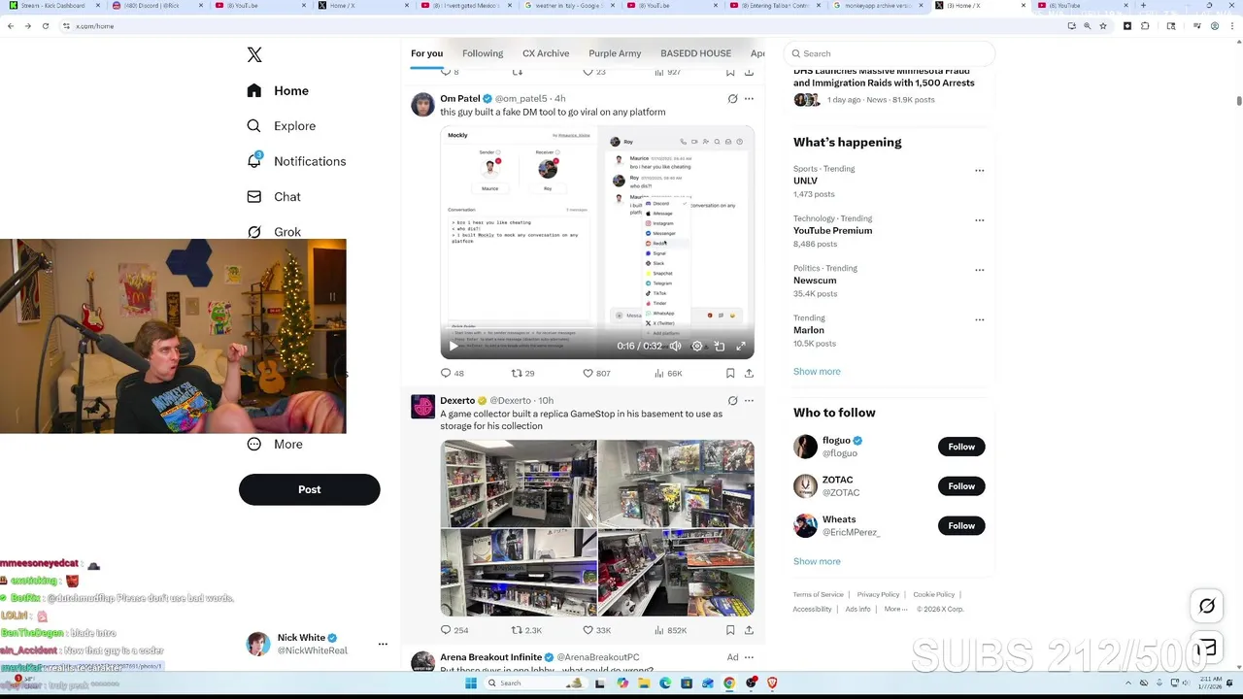Bookmark the Om Patel post

click(730, 373)
